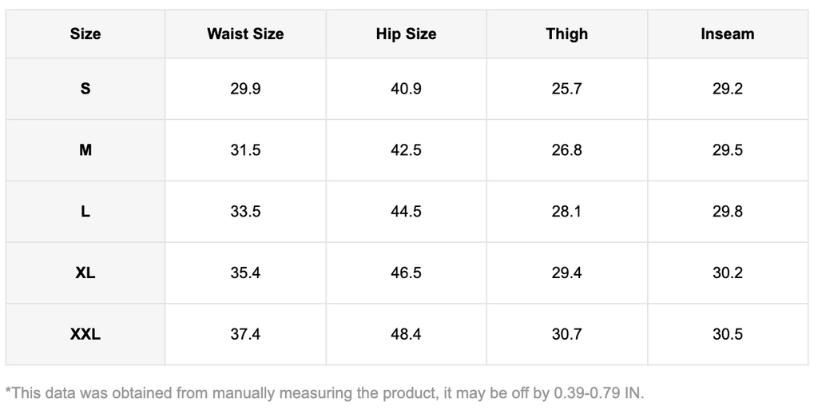Viewport: 818px width, 410px height.
Task: Click hip value 48.4 for size XXL
Action: coord(406,334)
